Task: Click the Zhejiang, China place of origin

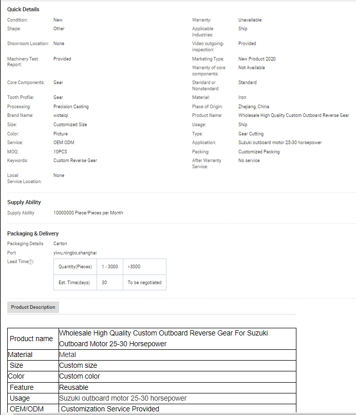Action: pyautogui.click(x=253, y=107)
